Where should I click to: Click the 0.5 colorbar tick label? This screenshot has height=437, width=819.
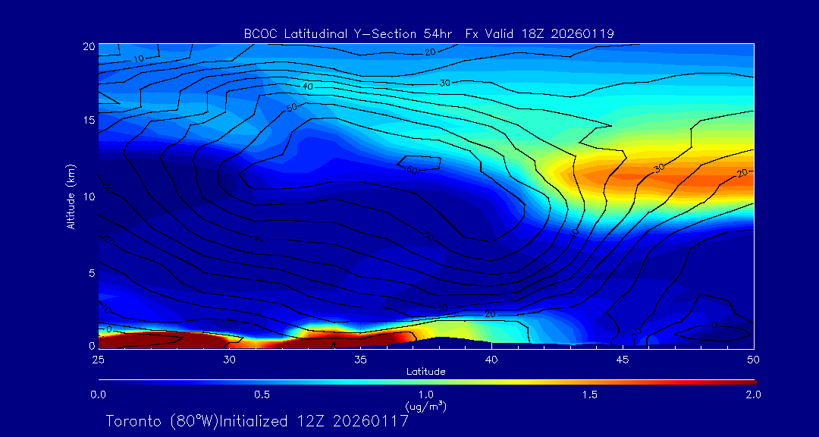262,395
